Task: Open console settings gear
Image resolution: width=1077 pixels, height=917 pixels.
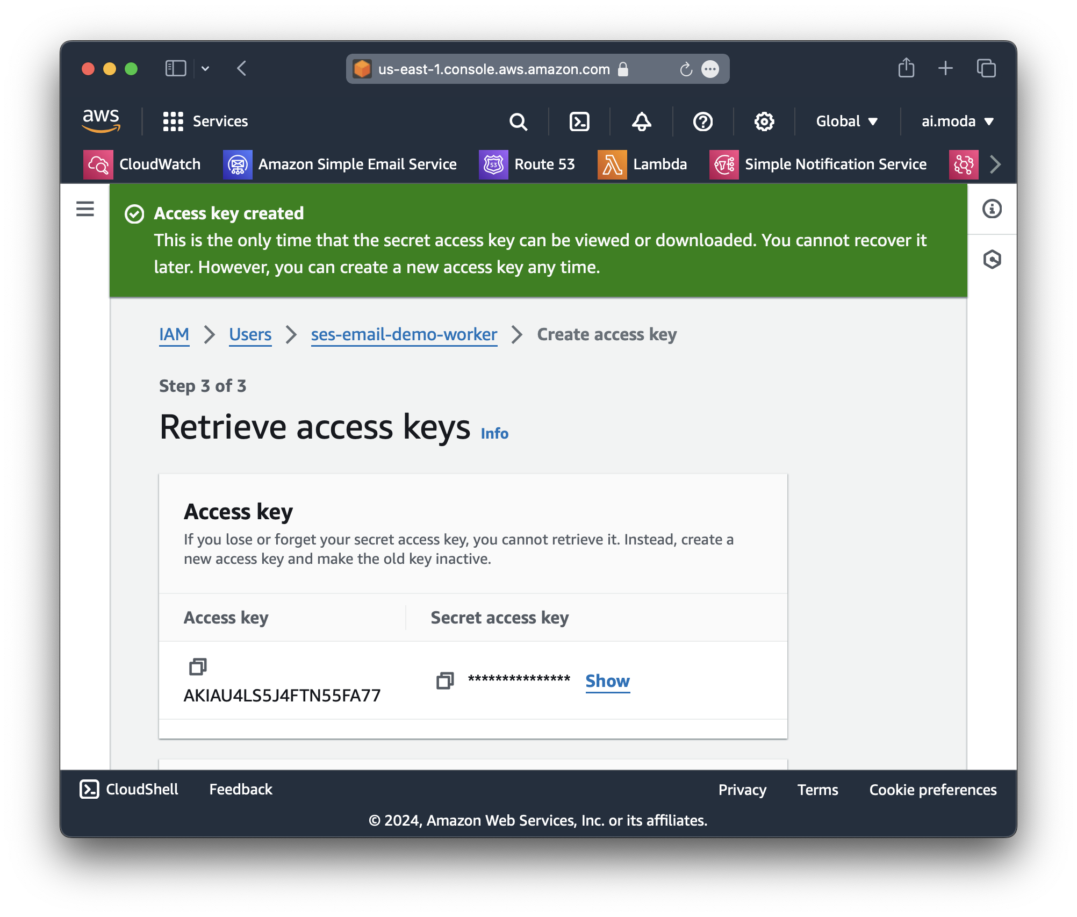Action: [x=764, y=121]
